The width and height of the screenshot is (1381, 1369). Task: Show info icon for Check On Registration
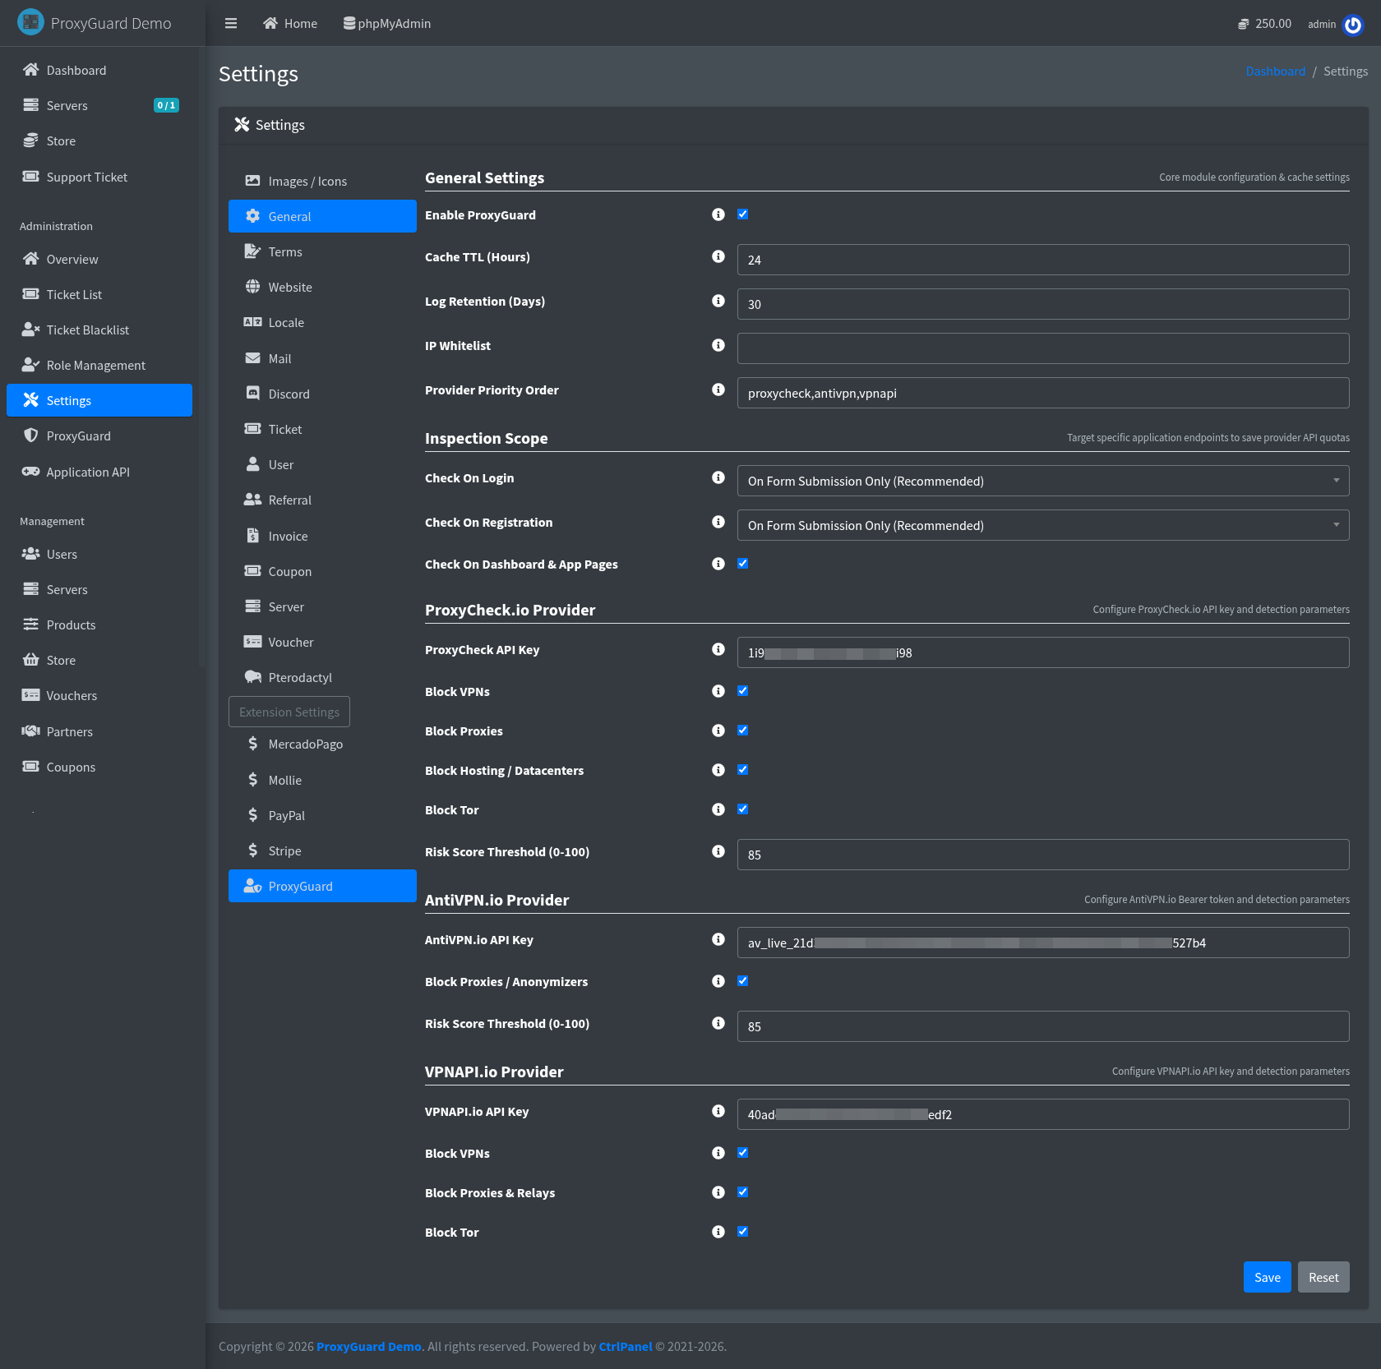tap(718, 522)
